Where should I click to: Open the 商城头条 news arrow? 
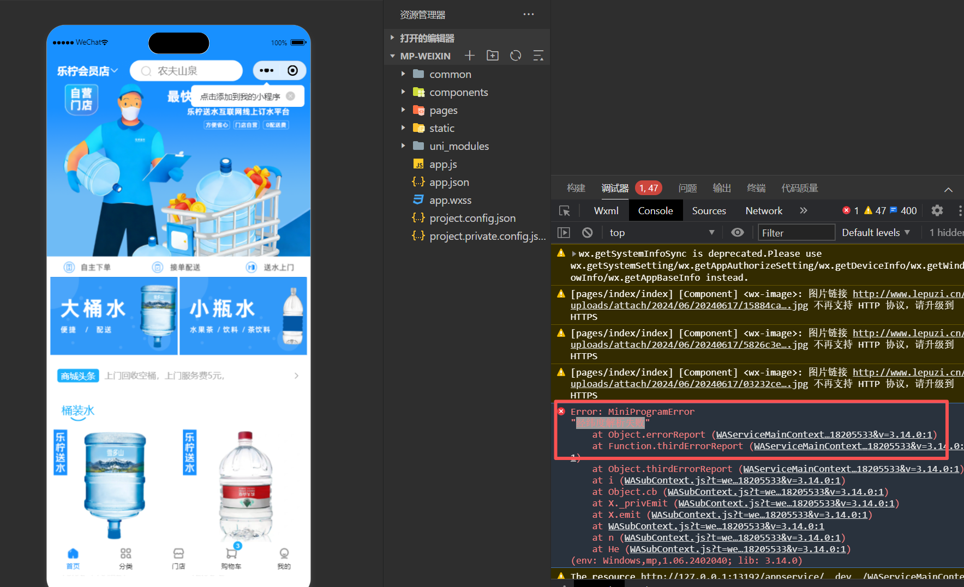point(296,376)
